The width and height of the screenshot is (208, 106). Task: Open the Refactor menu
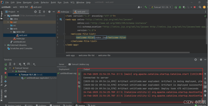point(45,2)
